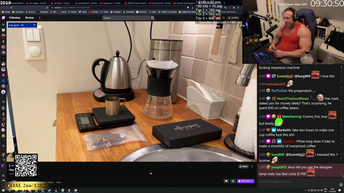This screenshot has width=344, height=193.
Task: Click username poop0415 in chat
Action: click(279, 167)
